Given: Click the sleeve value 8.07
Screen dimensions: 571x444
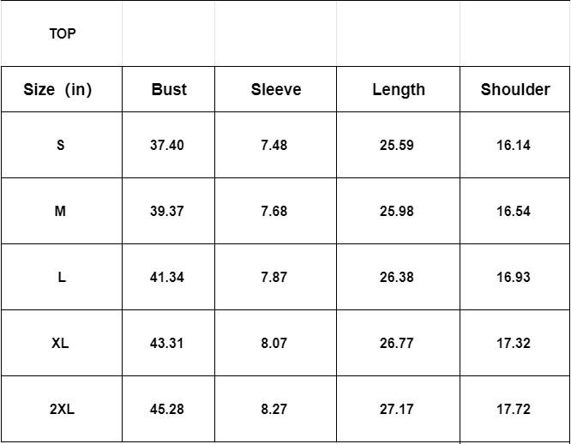Looking at the screenshot, I should coord(274,343).
